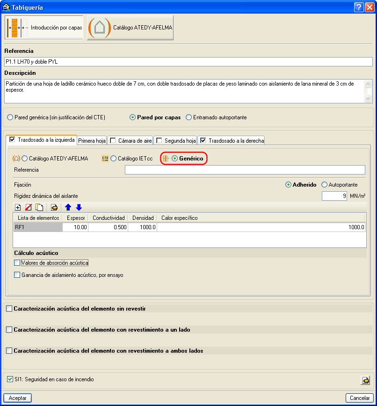Click the ATEDY-AFELMA house icon beside the catalog radio
Viewport: 377px width, 406px height.
(16, 159)
